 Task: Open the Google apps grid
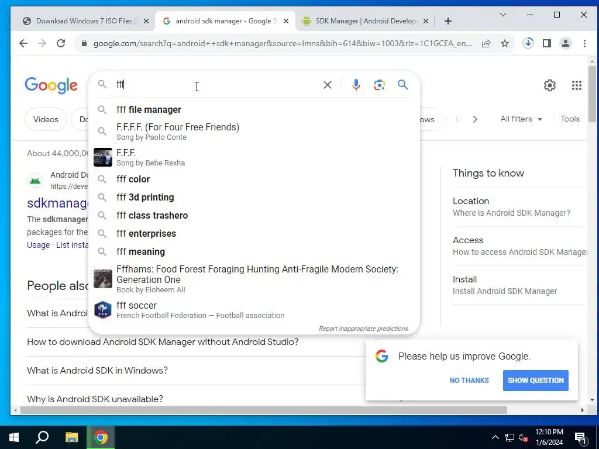point(576,85)
